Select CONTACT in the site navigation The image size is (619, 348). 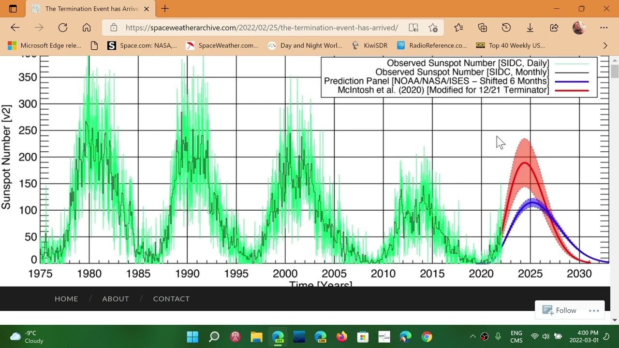pos(171,299)
